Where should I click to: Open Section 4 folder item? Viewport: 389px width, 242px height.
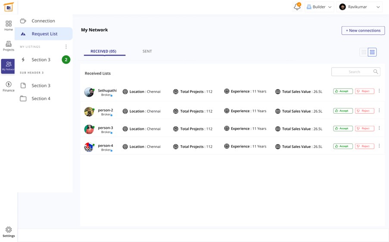[x=40, y=99]
